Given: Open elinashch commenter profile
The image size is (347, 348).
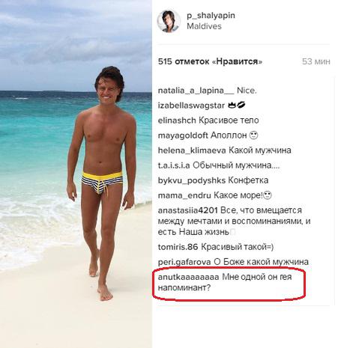Looking at the screenshot, I should tap(177, 120).
